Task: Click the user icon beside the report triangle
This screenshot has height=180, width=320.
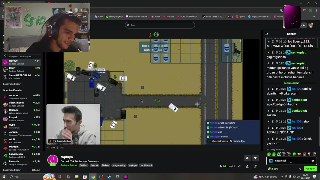Action: [255, 166]
